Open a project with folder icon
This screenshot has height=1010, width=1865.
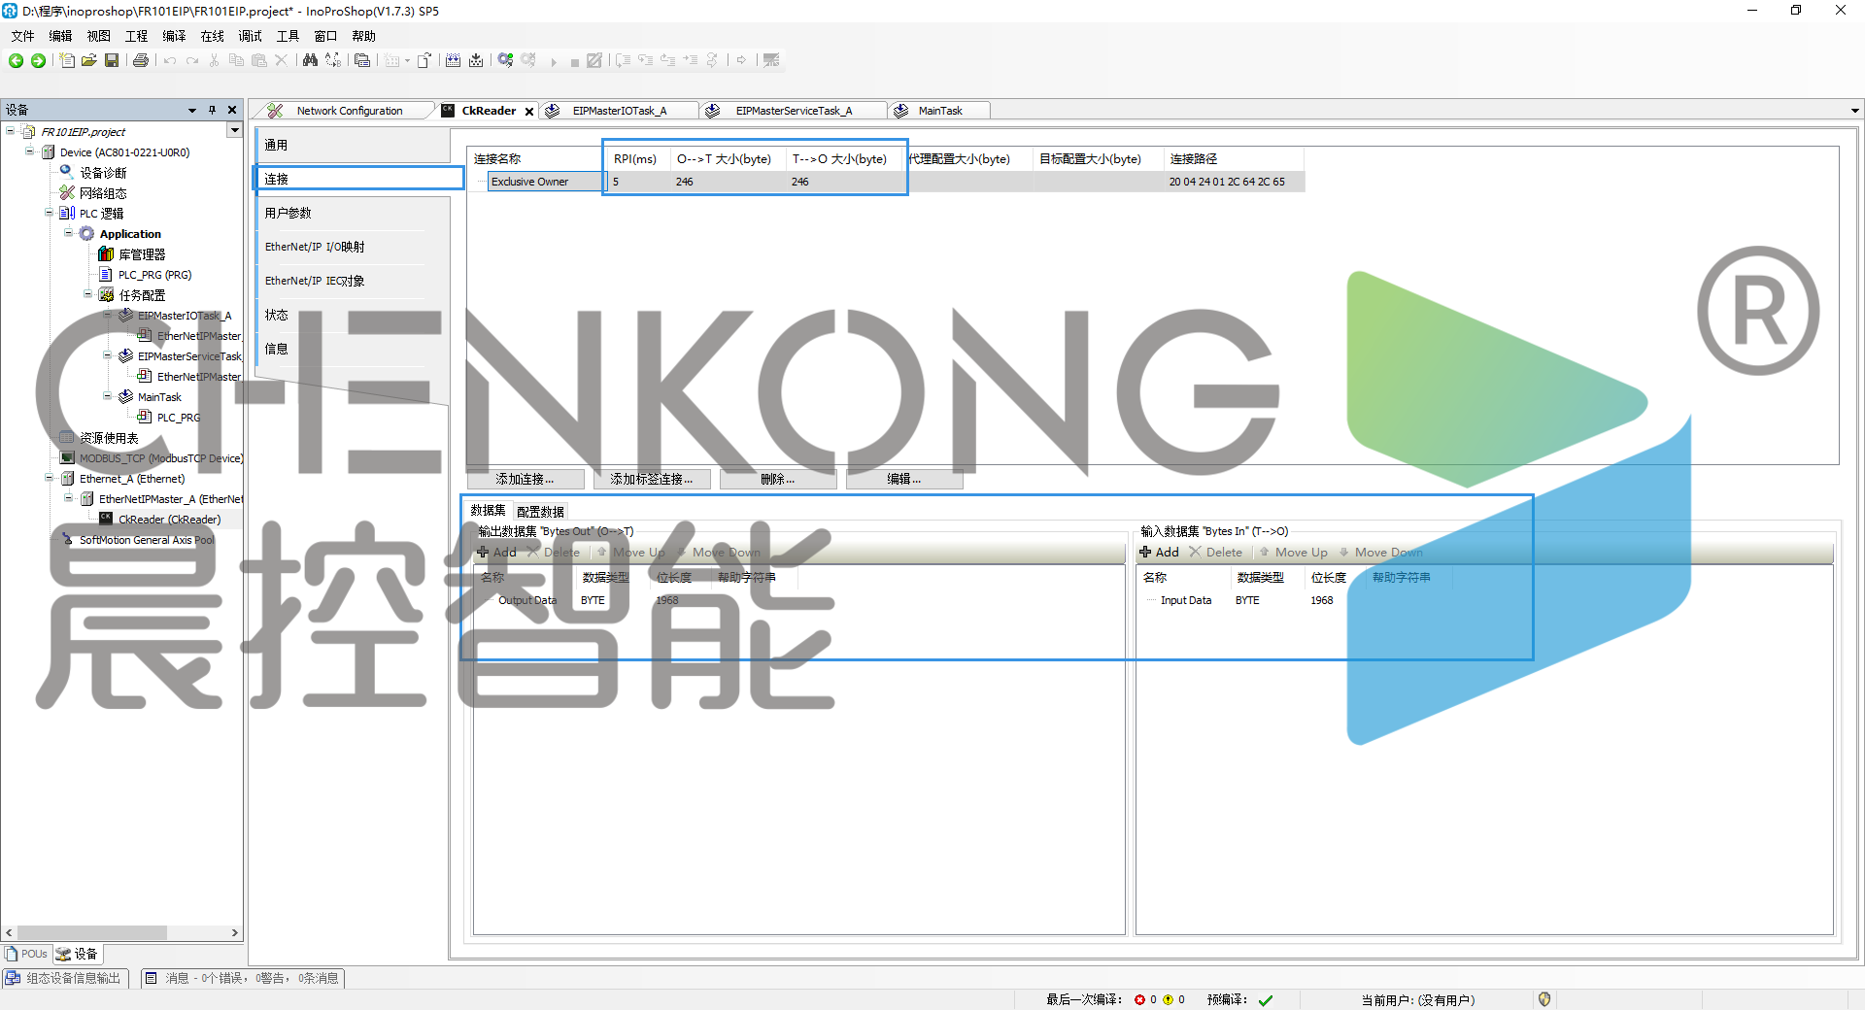point(89,60)
